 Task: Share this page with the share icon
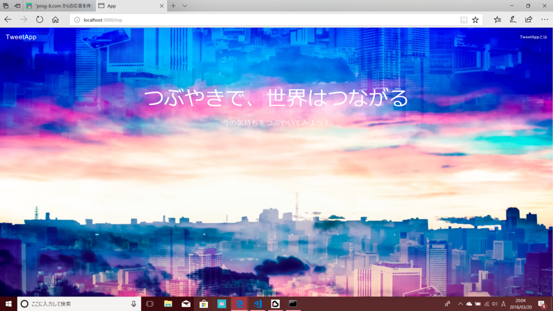point(528,20)
